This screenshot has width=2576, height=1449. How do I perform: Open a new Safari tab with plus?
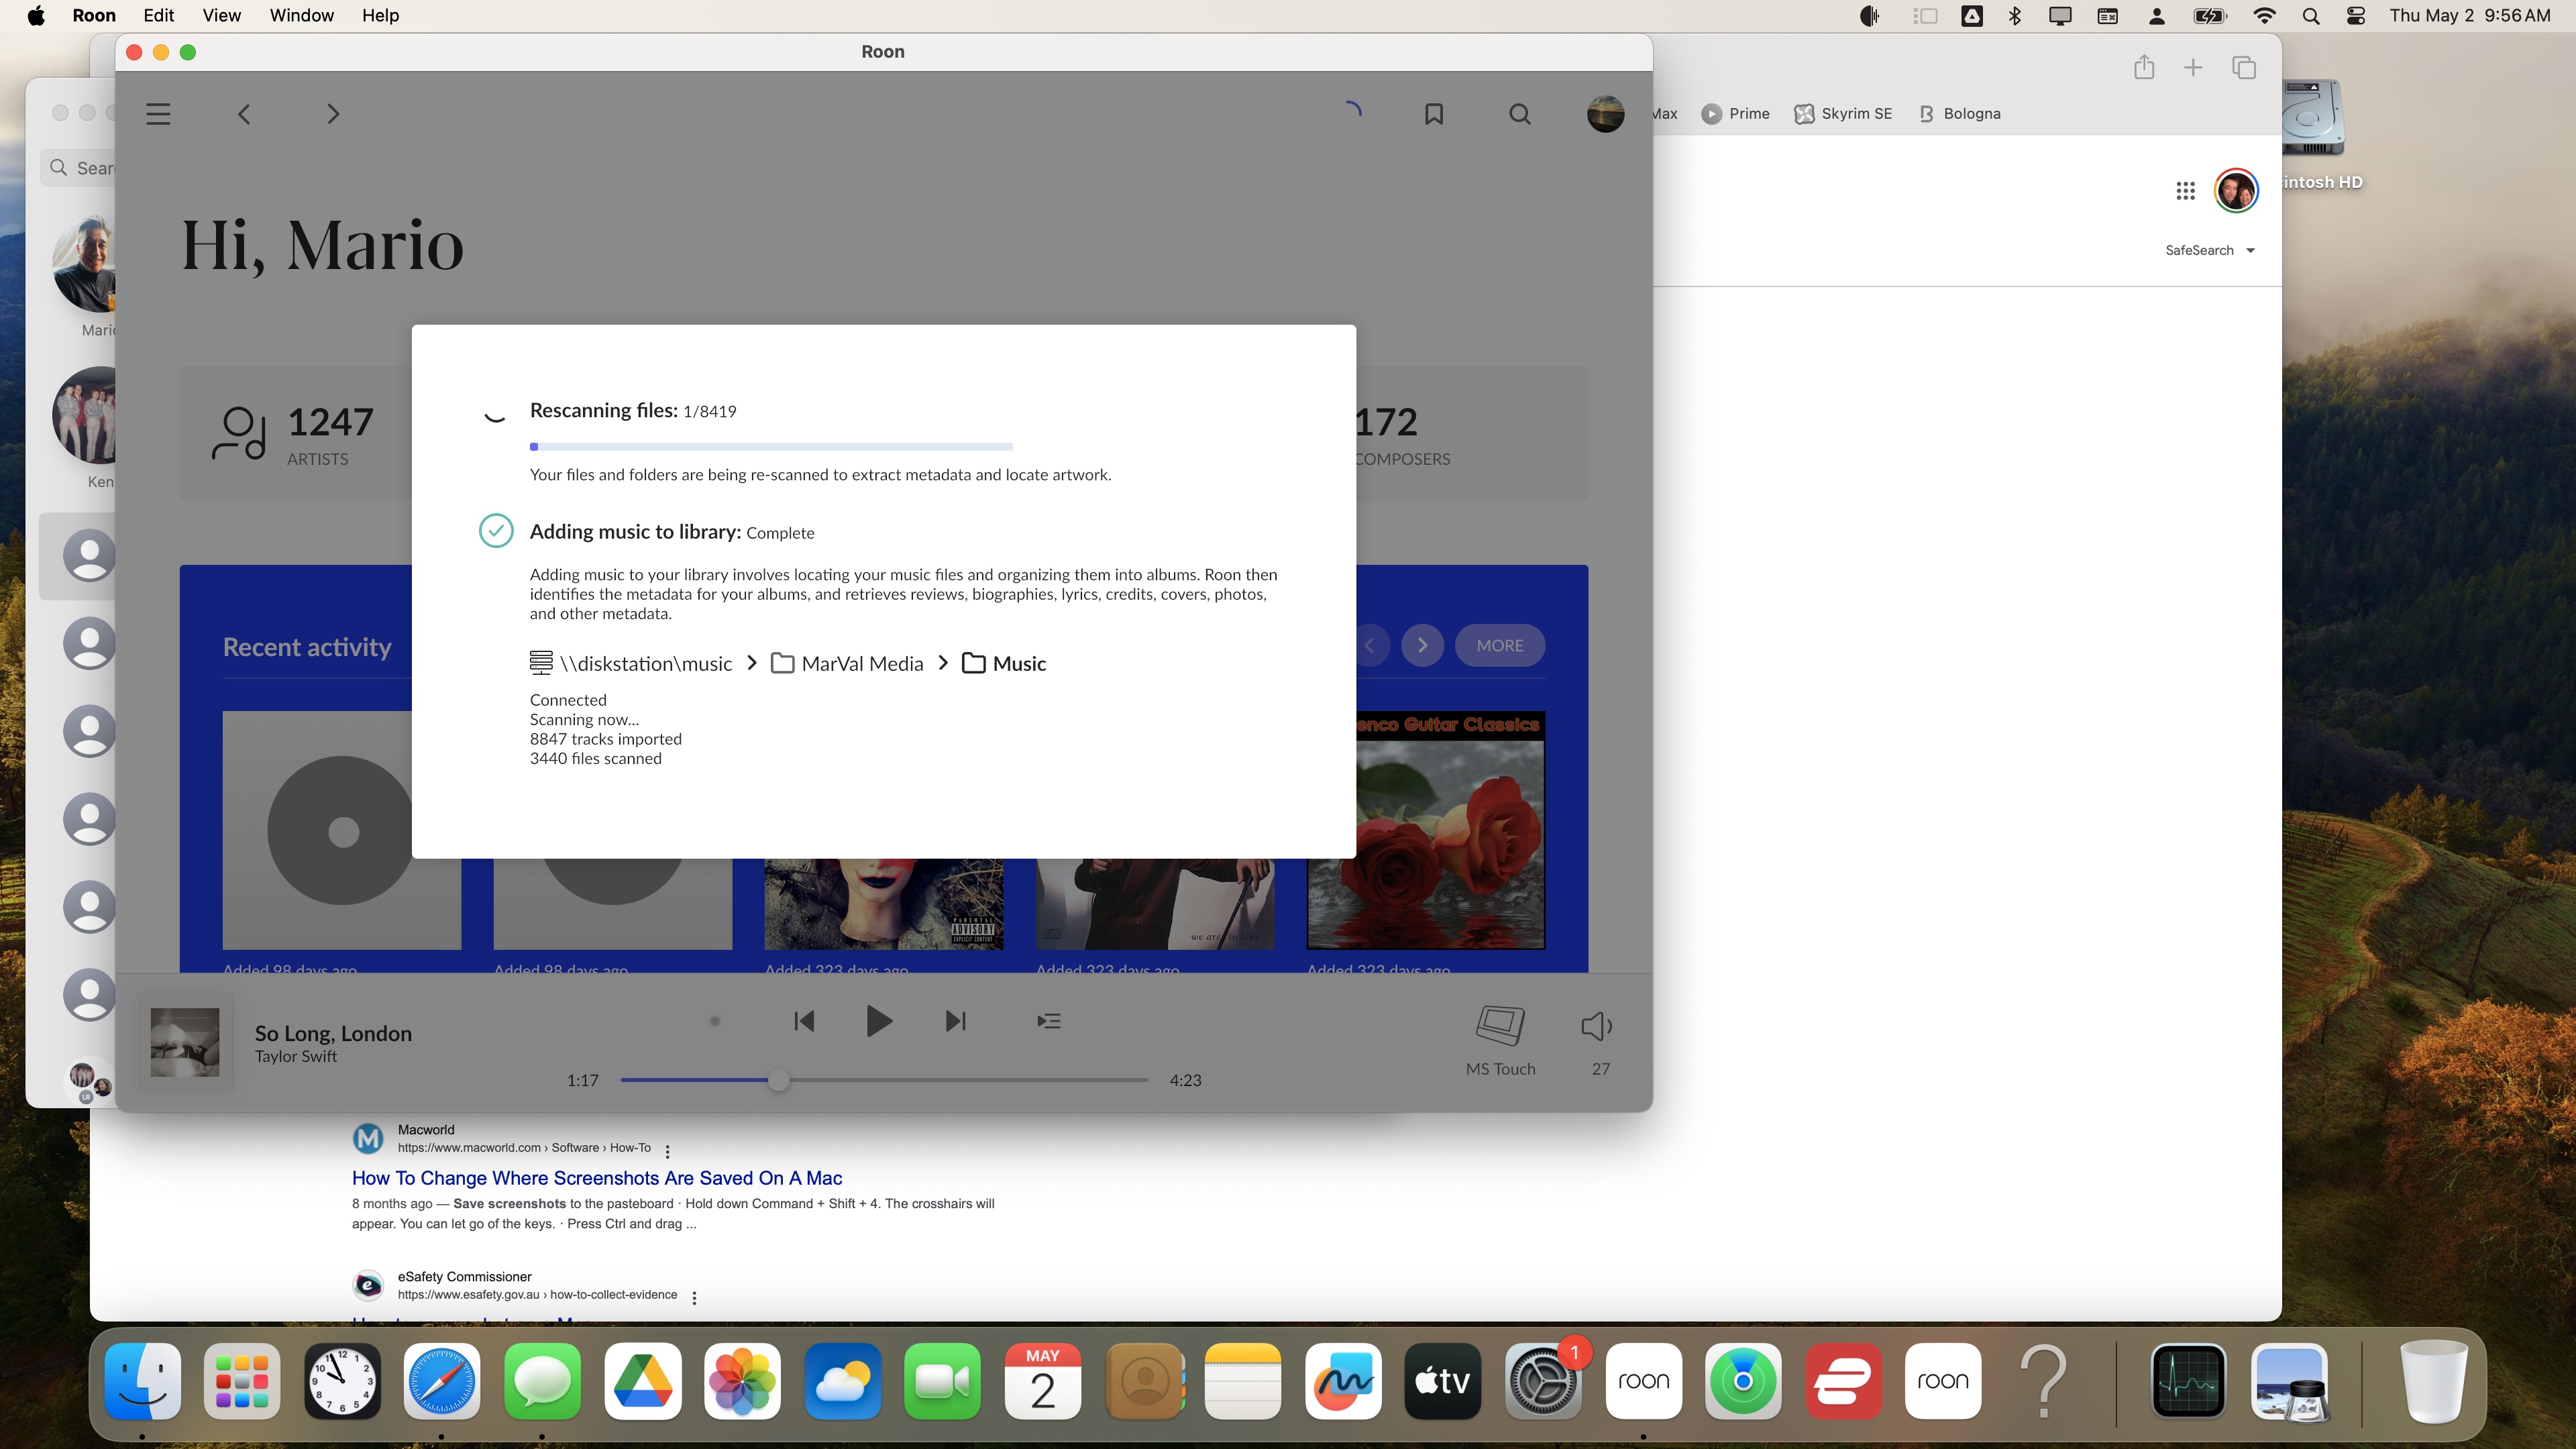click(2192, 67)
